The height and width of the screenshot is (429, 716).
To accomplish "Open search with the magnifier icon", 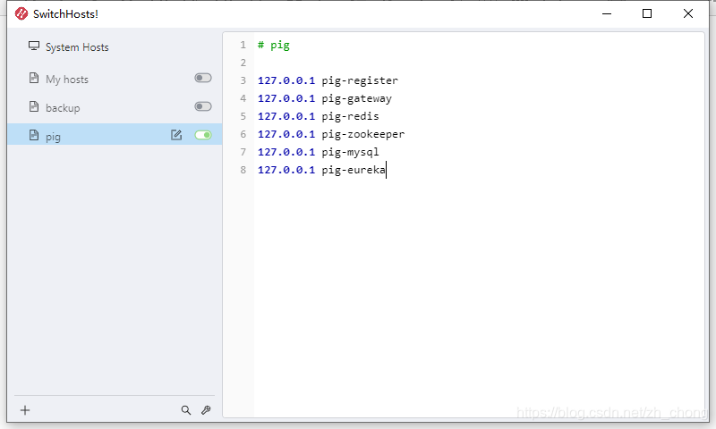I will pyautogui.click(x=186, y=410).
